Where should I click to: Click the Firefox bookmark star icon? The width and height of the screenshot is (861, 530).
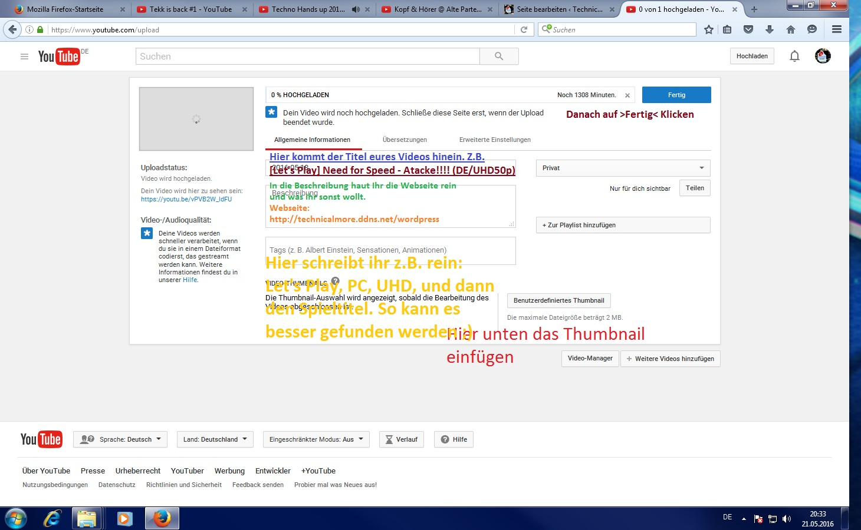click(709, 29)
